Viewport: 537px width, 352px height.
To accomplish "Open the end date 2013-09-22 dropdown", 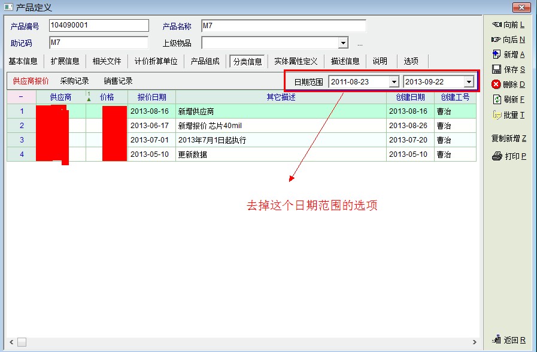I will (x=469, y=81).
